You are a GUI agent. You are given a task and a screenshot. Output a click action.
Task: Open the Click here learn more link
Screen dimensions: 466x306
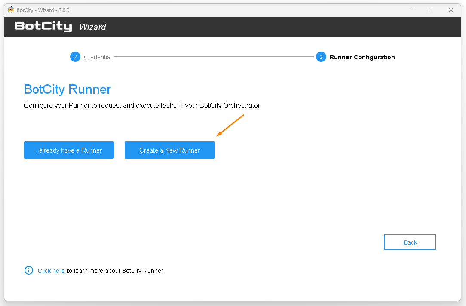pyautogui.click(x=51, y=271)
